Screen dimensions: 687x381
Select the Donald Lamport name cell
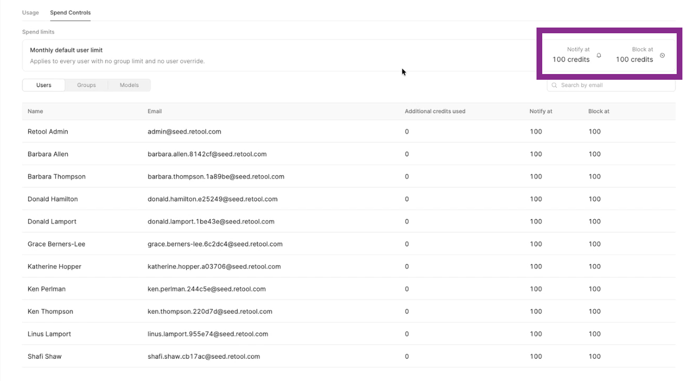[52, 221]
